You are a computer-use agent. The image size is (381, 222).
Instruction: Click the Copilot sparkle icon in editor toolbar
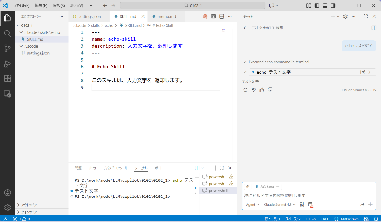pos(205,16)
